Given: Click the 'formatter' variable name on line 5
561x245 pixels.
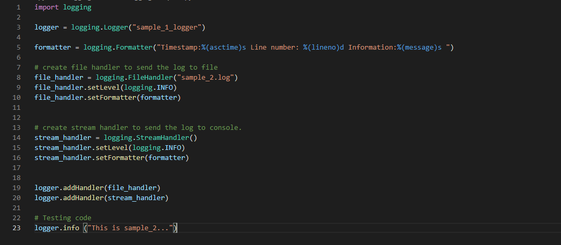Looking at the screenshot, I should (x=53, y=47).
